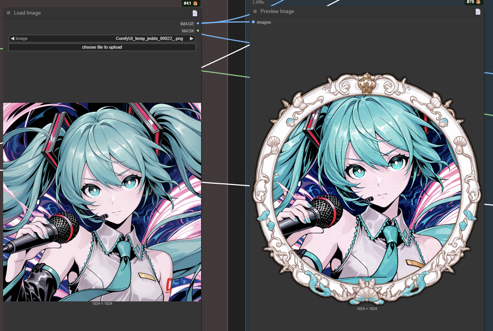Screen dimensions: 493x331
Task: Collapse the Load Image node using its dot
Action: pyautogui.click(x=8, y=13)
